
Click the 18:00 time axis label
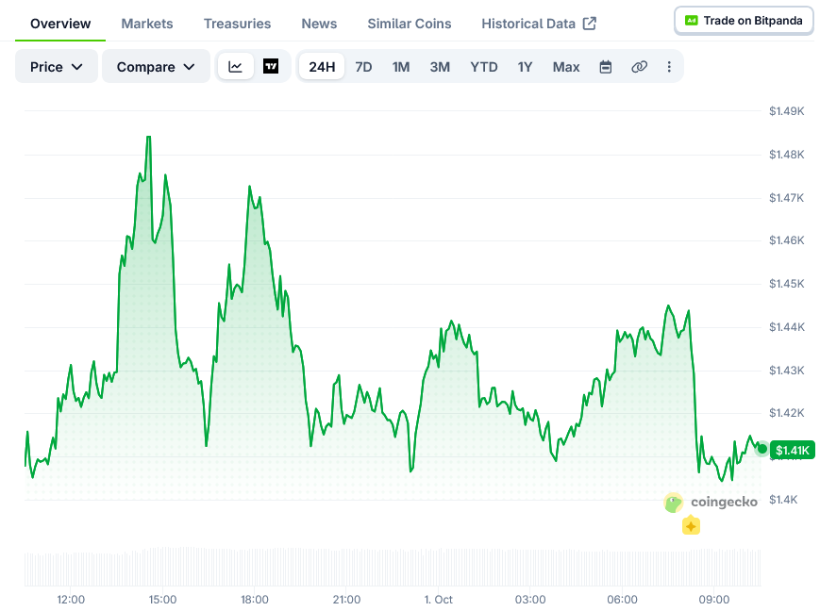click(255, 600)
